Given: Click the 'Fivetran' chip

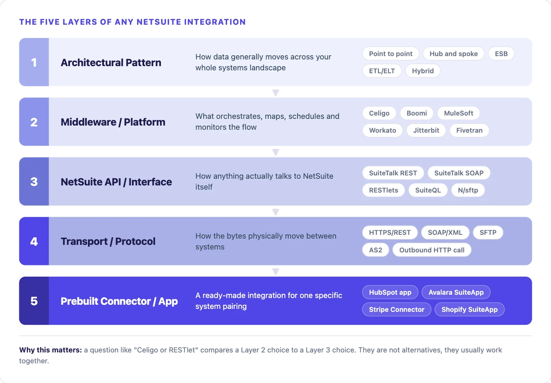Looking at the screenshot, I should [x=469, y=130].
